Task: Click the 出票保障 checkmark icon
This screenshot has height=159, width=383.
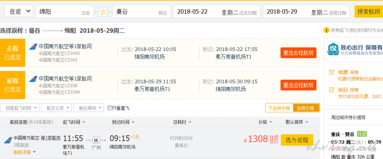Action: (x=331, y=72)
